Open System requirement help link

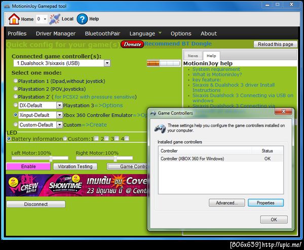[216, 69]
